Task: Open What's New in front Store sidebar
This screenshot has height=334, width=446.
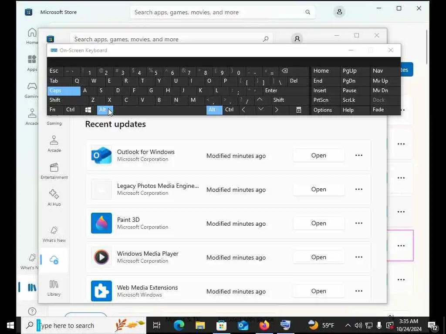Action: click(54, 234)
